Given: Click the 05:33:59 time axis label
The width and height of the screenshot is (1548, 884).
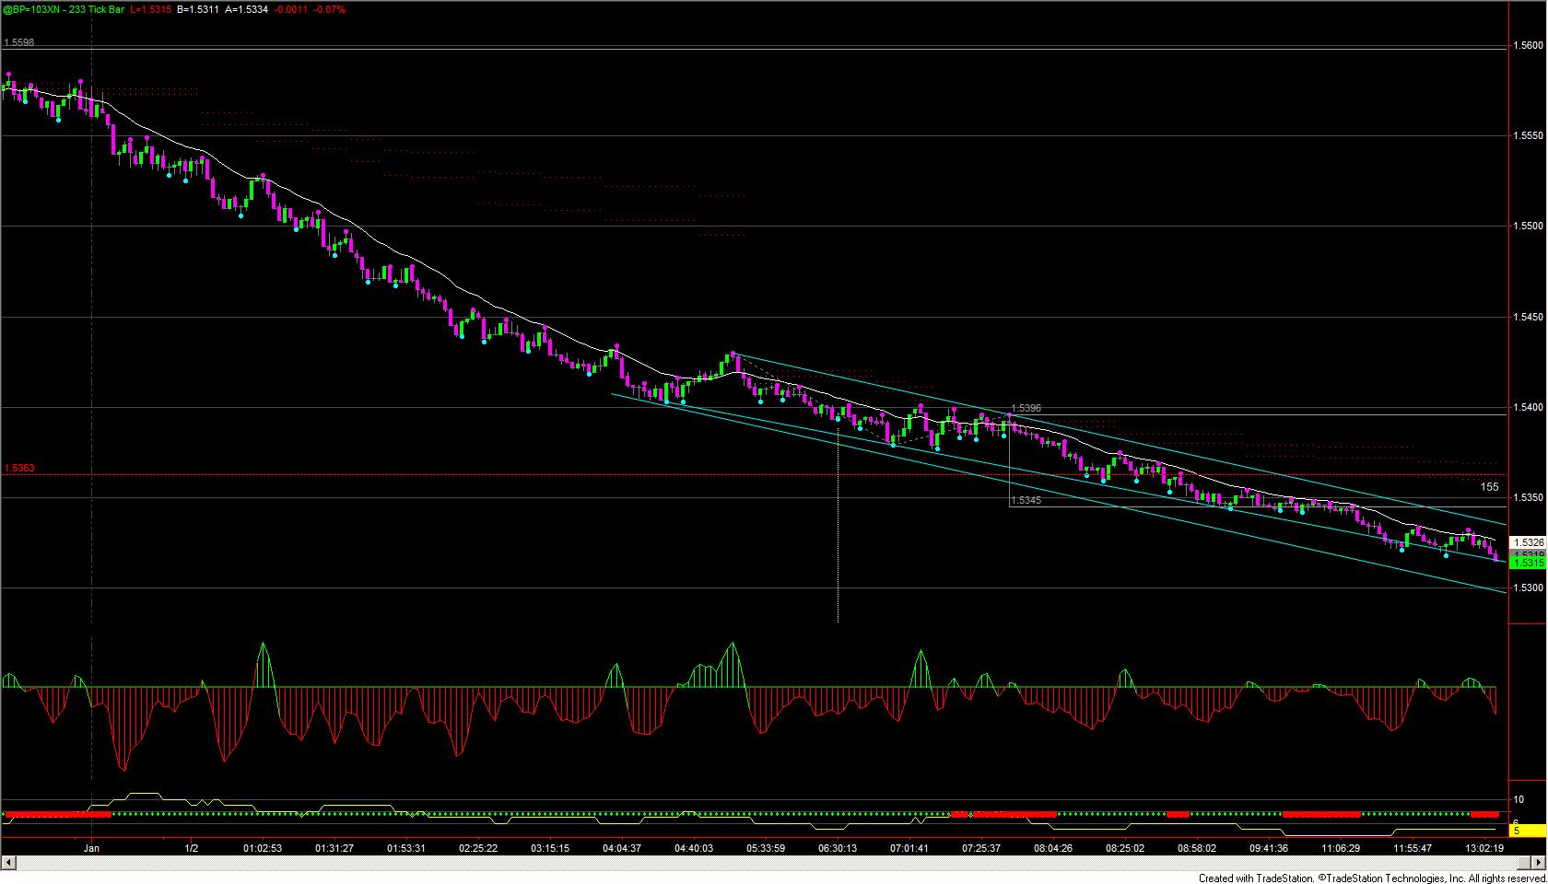Looking at the screenshot, I should pos(766,848).
